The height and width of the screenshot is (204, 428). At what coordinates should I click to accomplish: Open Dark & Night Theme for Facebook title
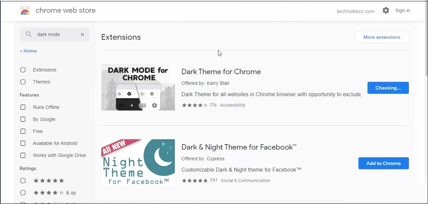coord(239,147)
